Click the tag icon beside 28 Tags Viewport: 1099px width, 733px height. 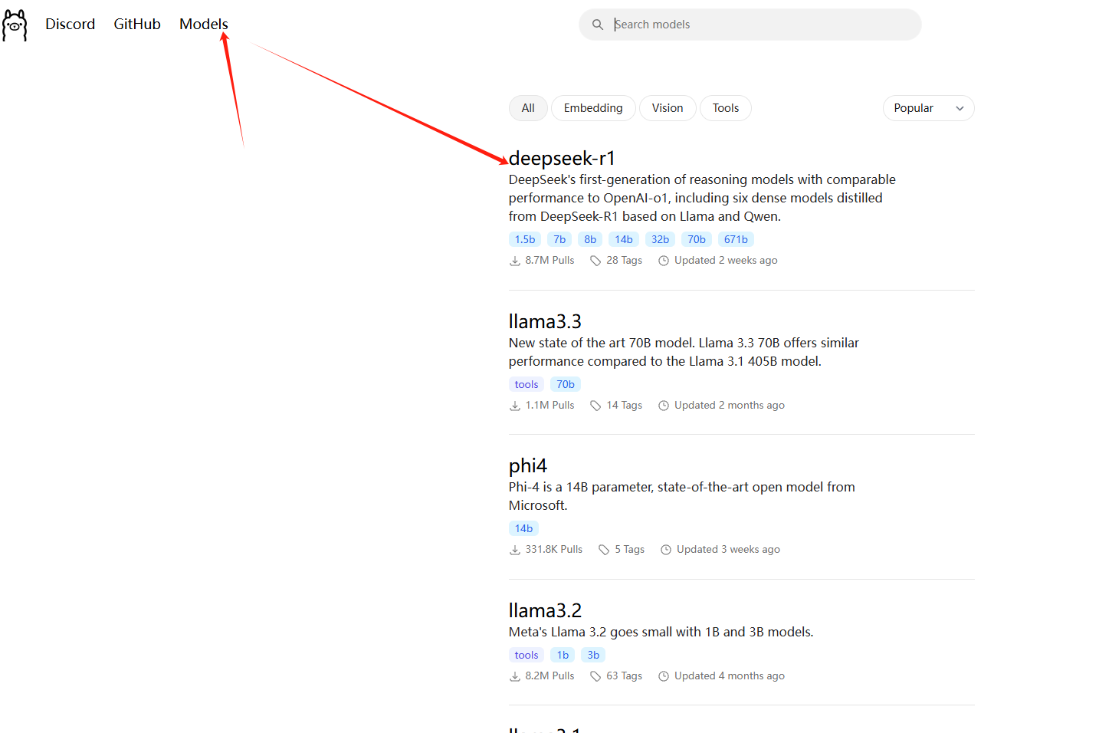point(595,261)
